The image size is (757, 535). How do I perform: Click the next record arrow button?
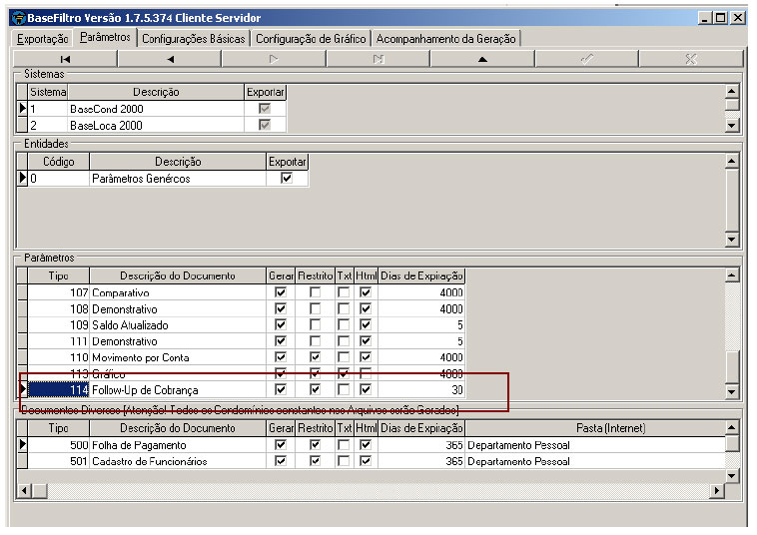click(x=274, y=59)
